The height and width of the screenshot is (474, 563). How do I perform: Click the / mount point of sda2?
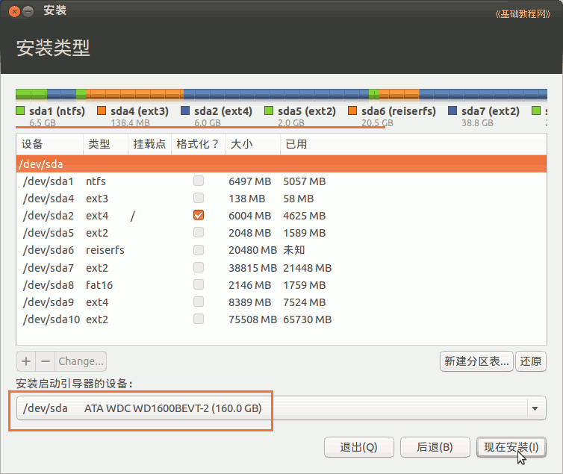pos(133,216)
